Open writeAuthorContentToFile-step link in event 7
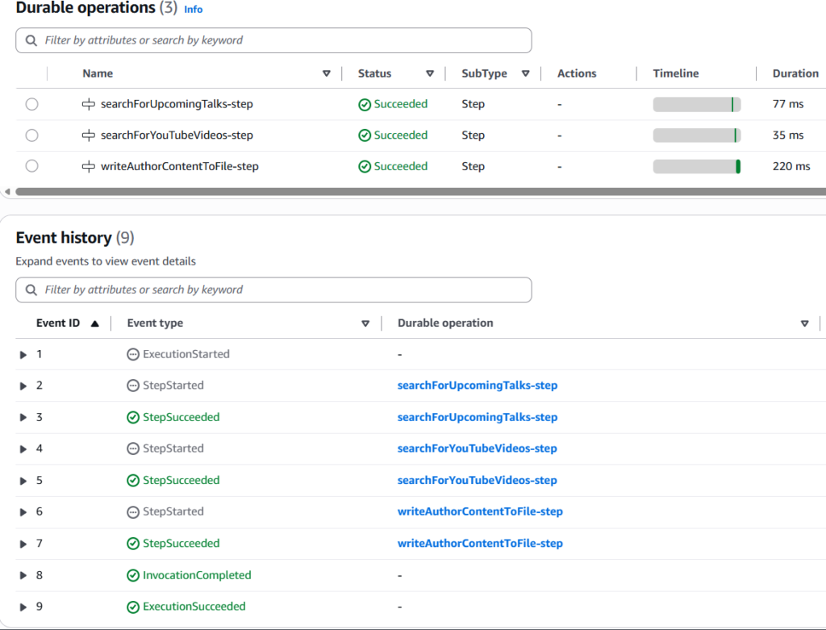This screenshot has width=826, height=630. (480, 544)
